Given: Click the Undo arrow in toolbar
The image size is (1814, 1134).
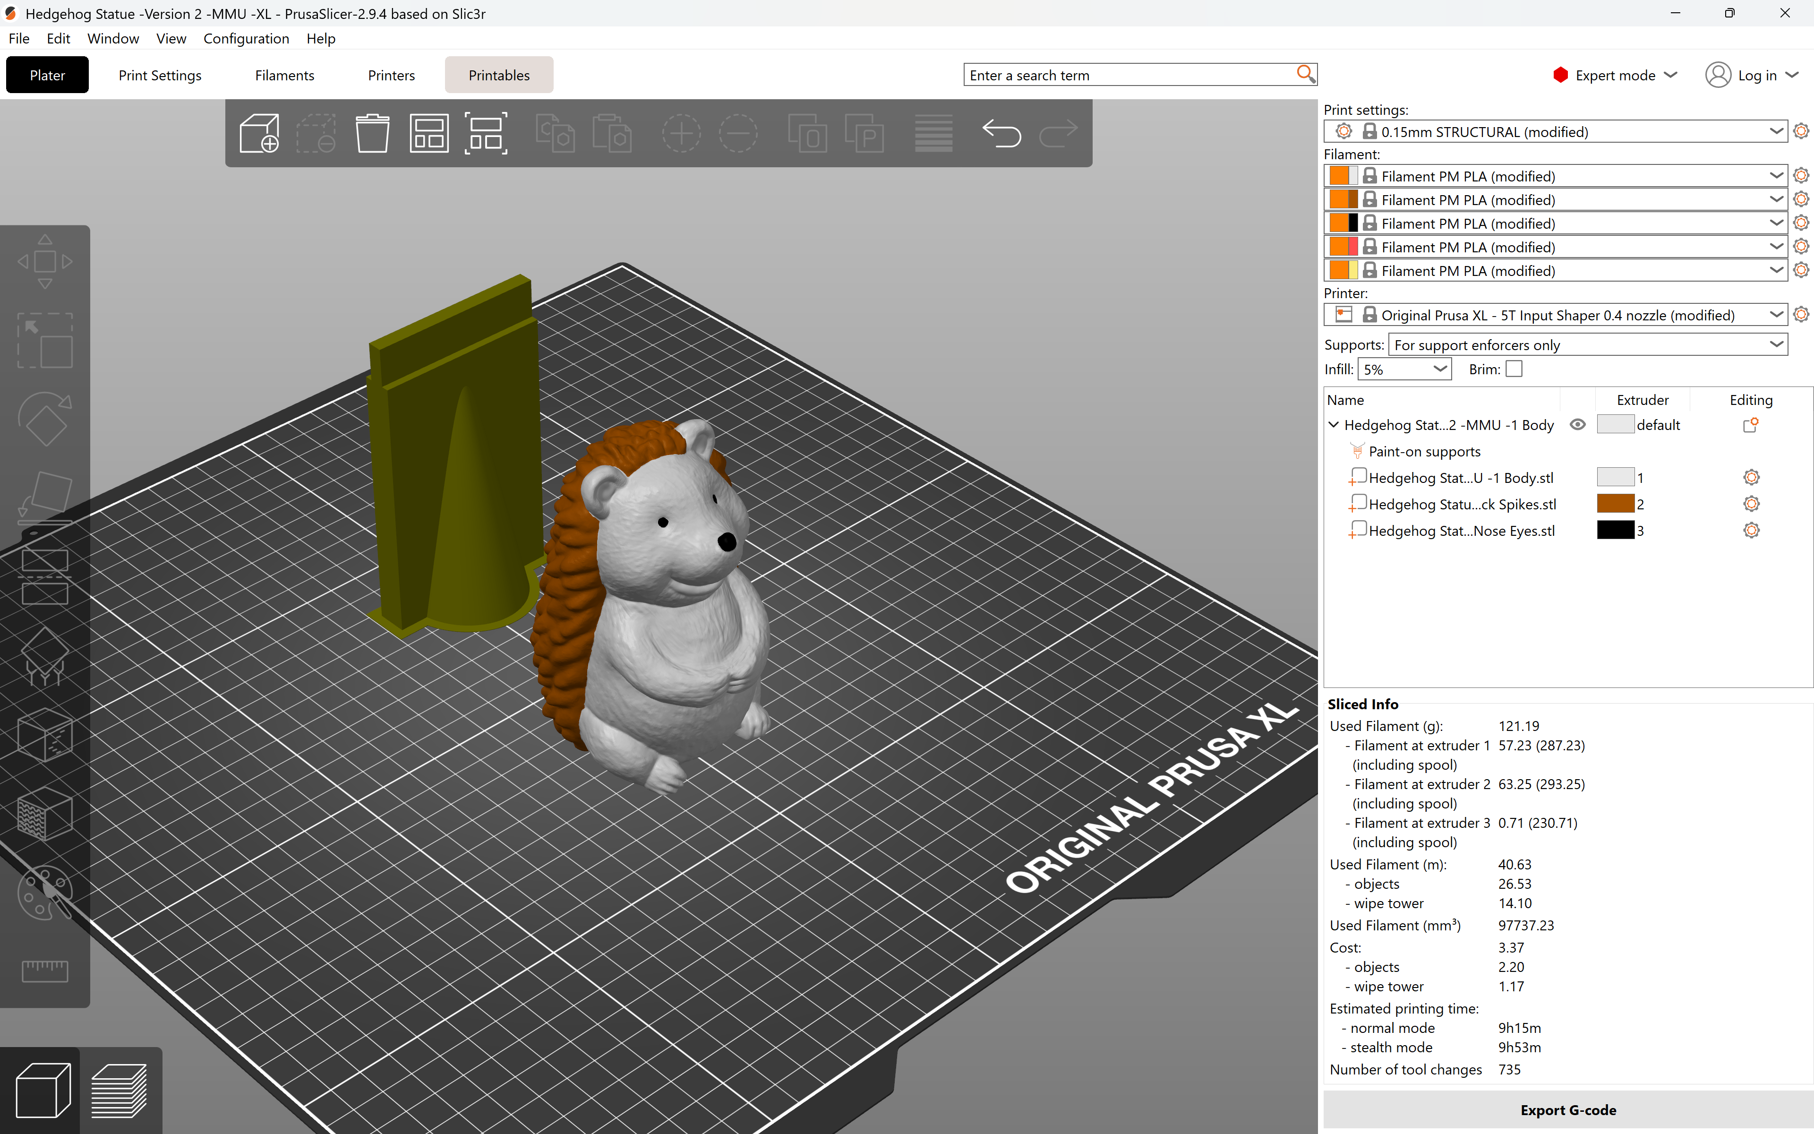Looking at the screenshot, I should pos(1001,134).
